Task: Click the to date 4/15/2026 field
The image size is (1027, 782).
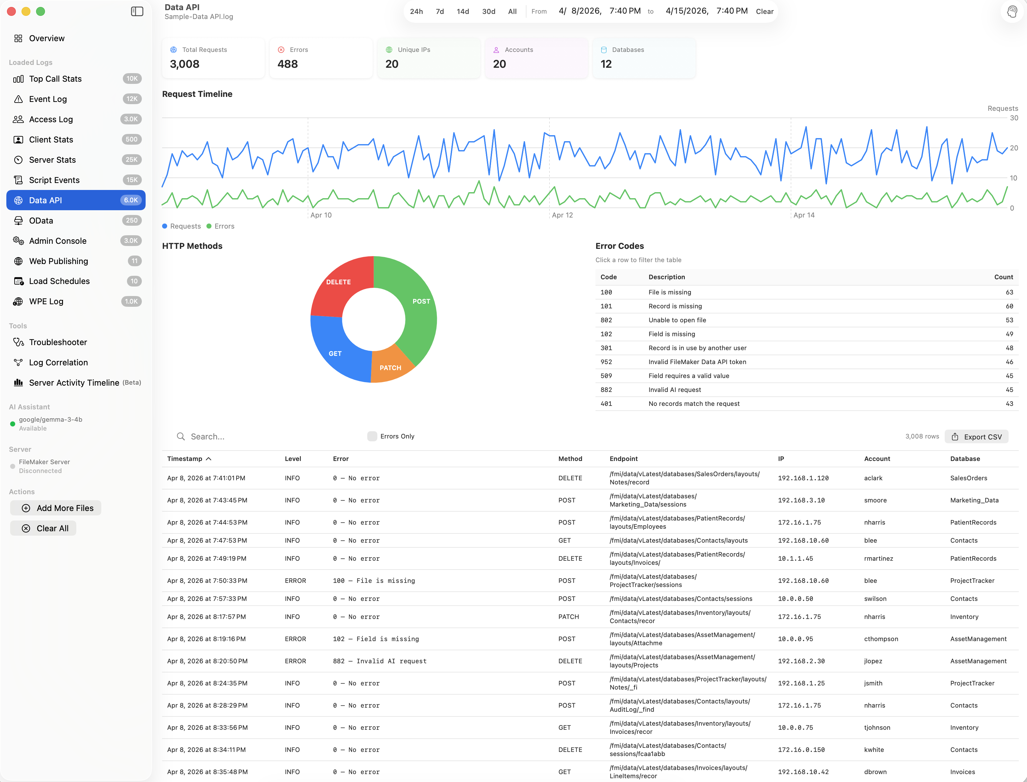Action: coord(687,11)
